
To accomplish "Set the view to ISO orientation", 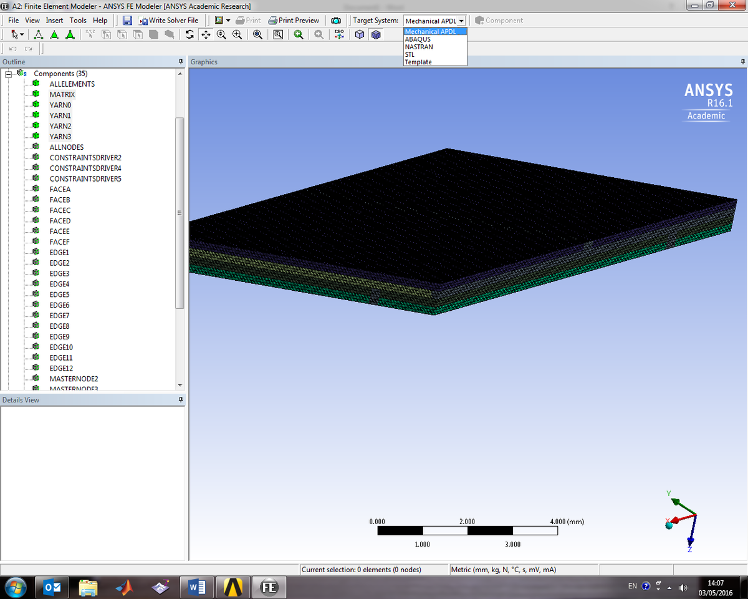I will 338,34.
